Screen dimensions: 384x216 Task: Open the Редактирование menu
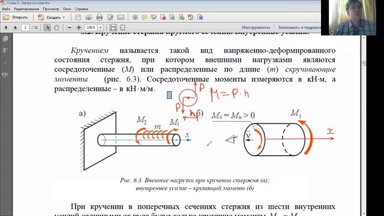click(x=26, y=9)
